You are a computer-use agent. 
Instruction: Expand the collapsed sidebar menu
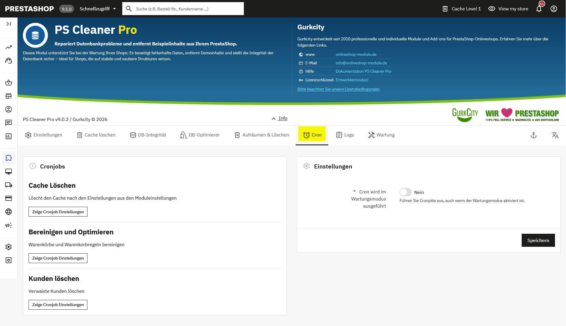click(x=9, y=24)
